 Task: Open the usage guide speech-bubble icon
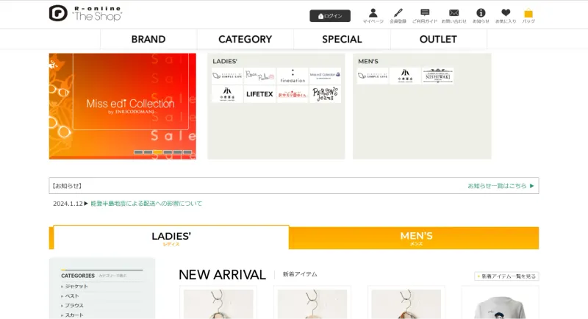coord(425,13)
